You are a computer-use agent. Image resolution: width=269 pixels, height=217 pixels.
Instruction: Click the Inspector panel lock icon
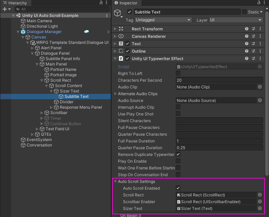tap(259, 2)
